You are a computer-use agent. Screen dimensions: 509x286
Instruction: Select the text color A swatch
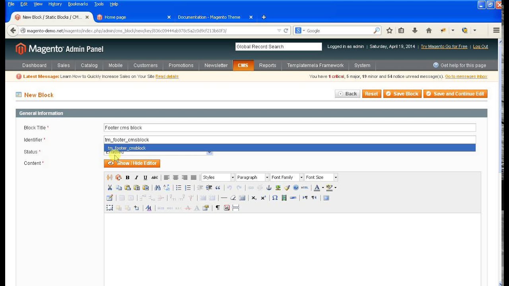point(317,187)
